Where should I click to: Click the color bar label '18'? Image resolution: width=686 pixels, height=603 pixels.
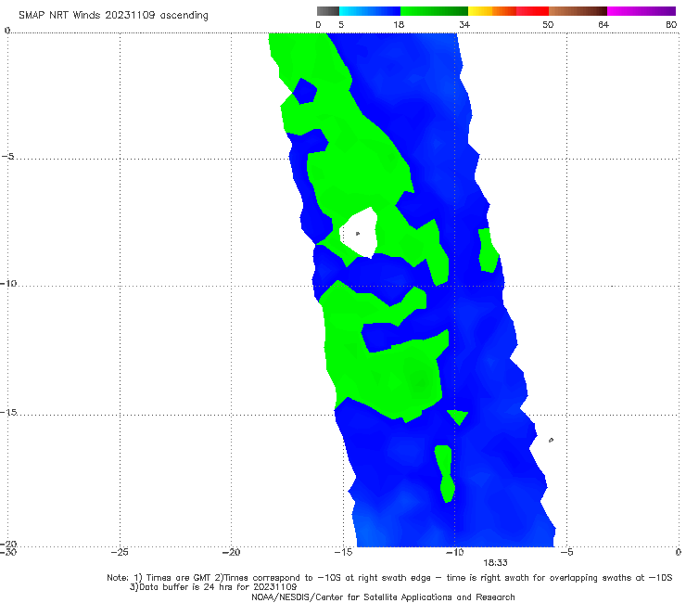coord(399,24)
